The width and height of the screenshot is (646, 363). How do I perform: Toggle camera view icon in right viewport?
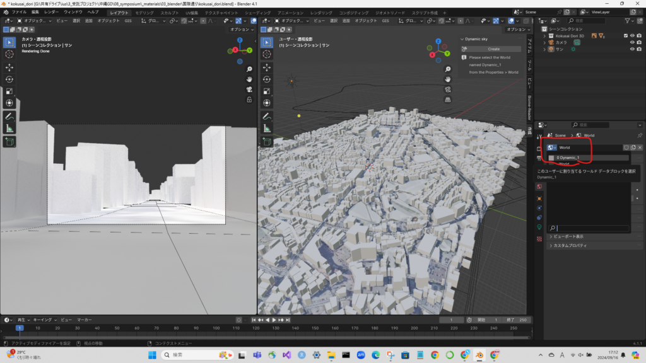pos(447,89)
